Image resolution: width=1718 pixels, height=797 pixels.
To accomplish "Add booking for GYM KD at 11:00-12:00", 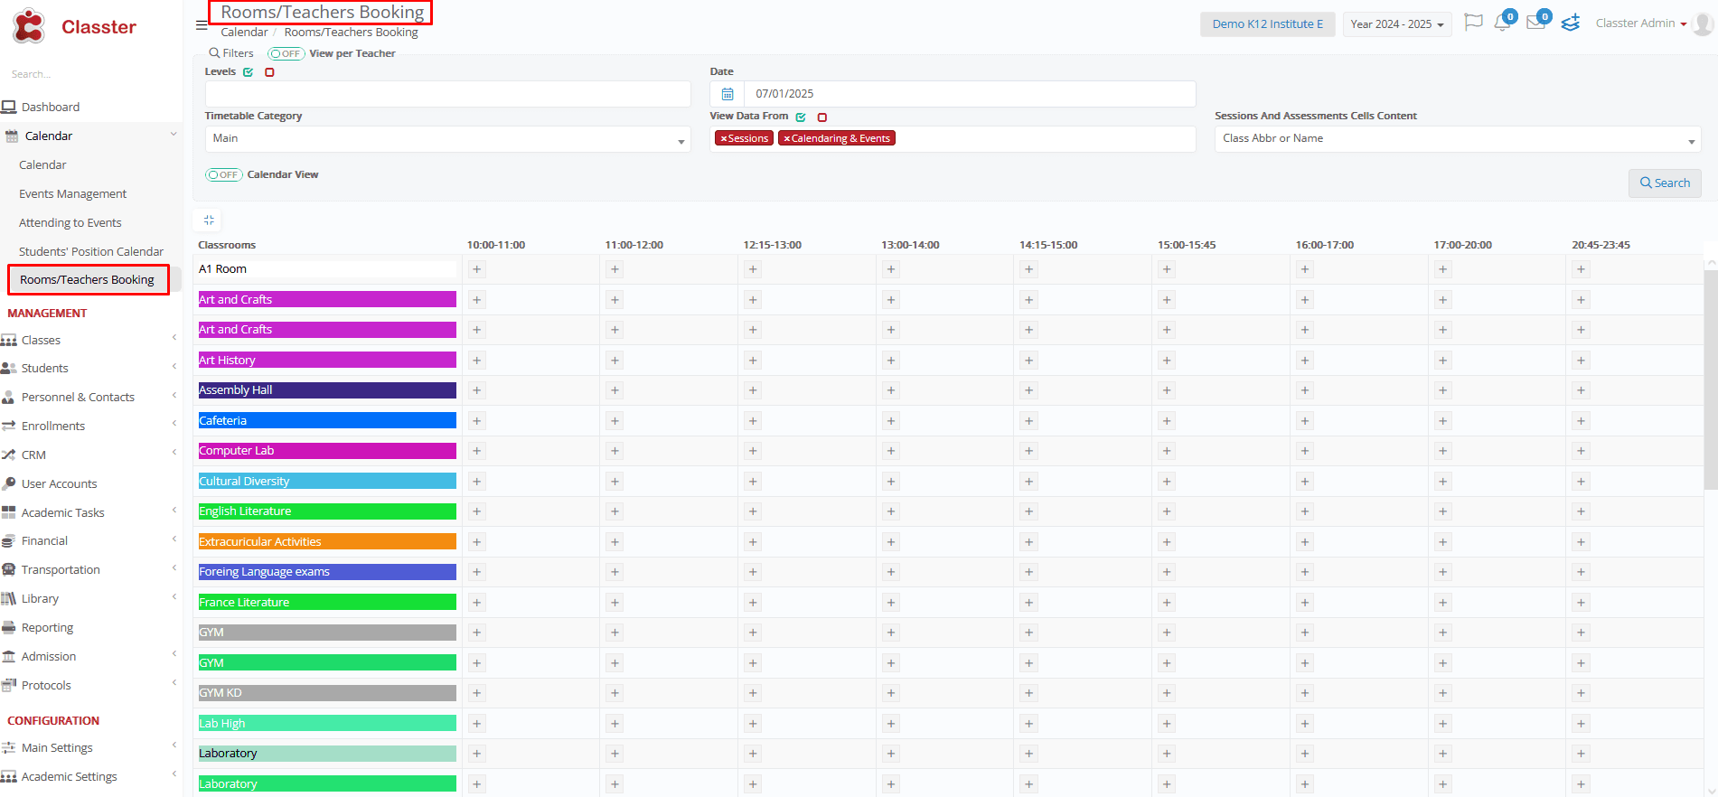I will coord(615,693).
